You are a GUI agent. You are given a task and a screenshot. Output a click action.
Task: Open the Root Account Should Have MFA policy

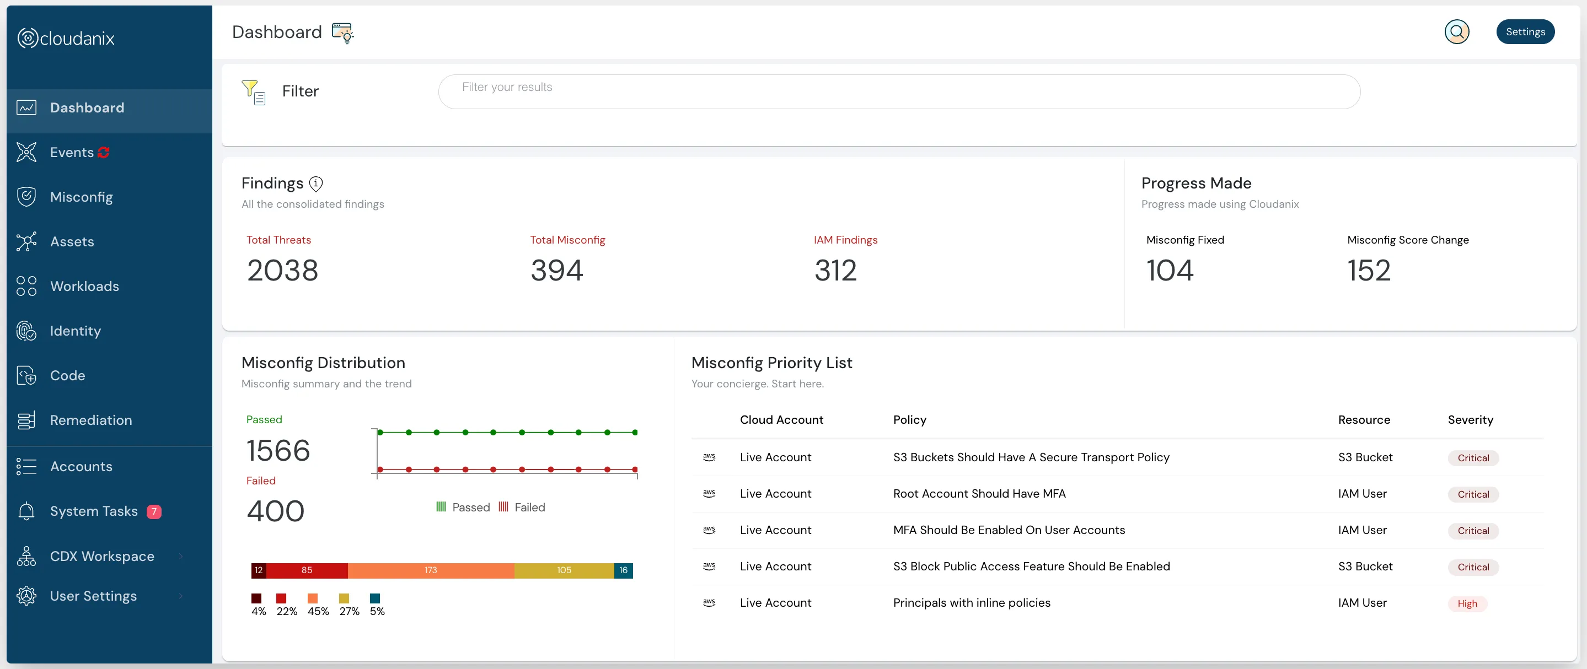pyautogui.click(x=979, y=494)
